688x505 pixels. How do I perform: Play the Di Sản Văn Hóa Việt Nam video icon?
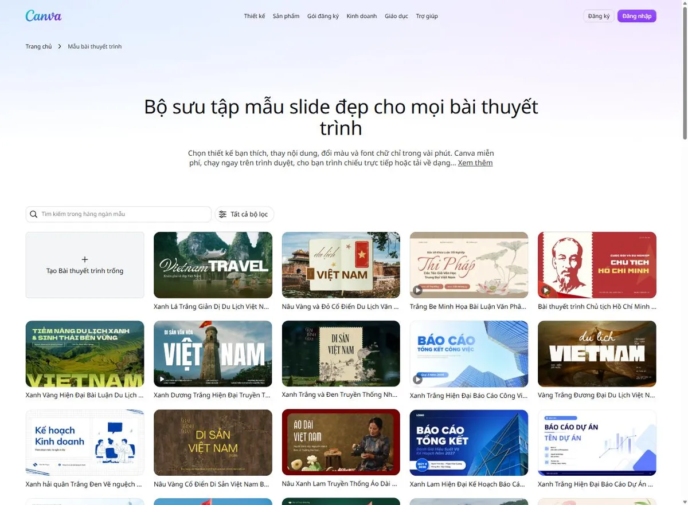coord(162,379)
